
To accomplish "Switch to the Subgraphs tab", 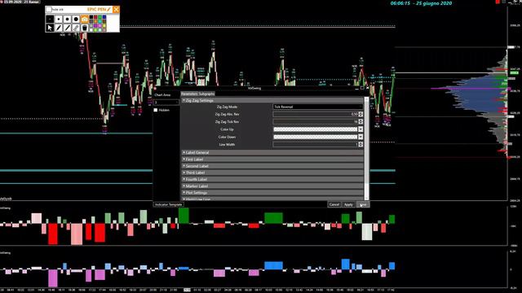I will 206,94.
